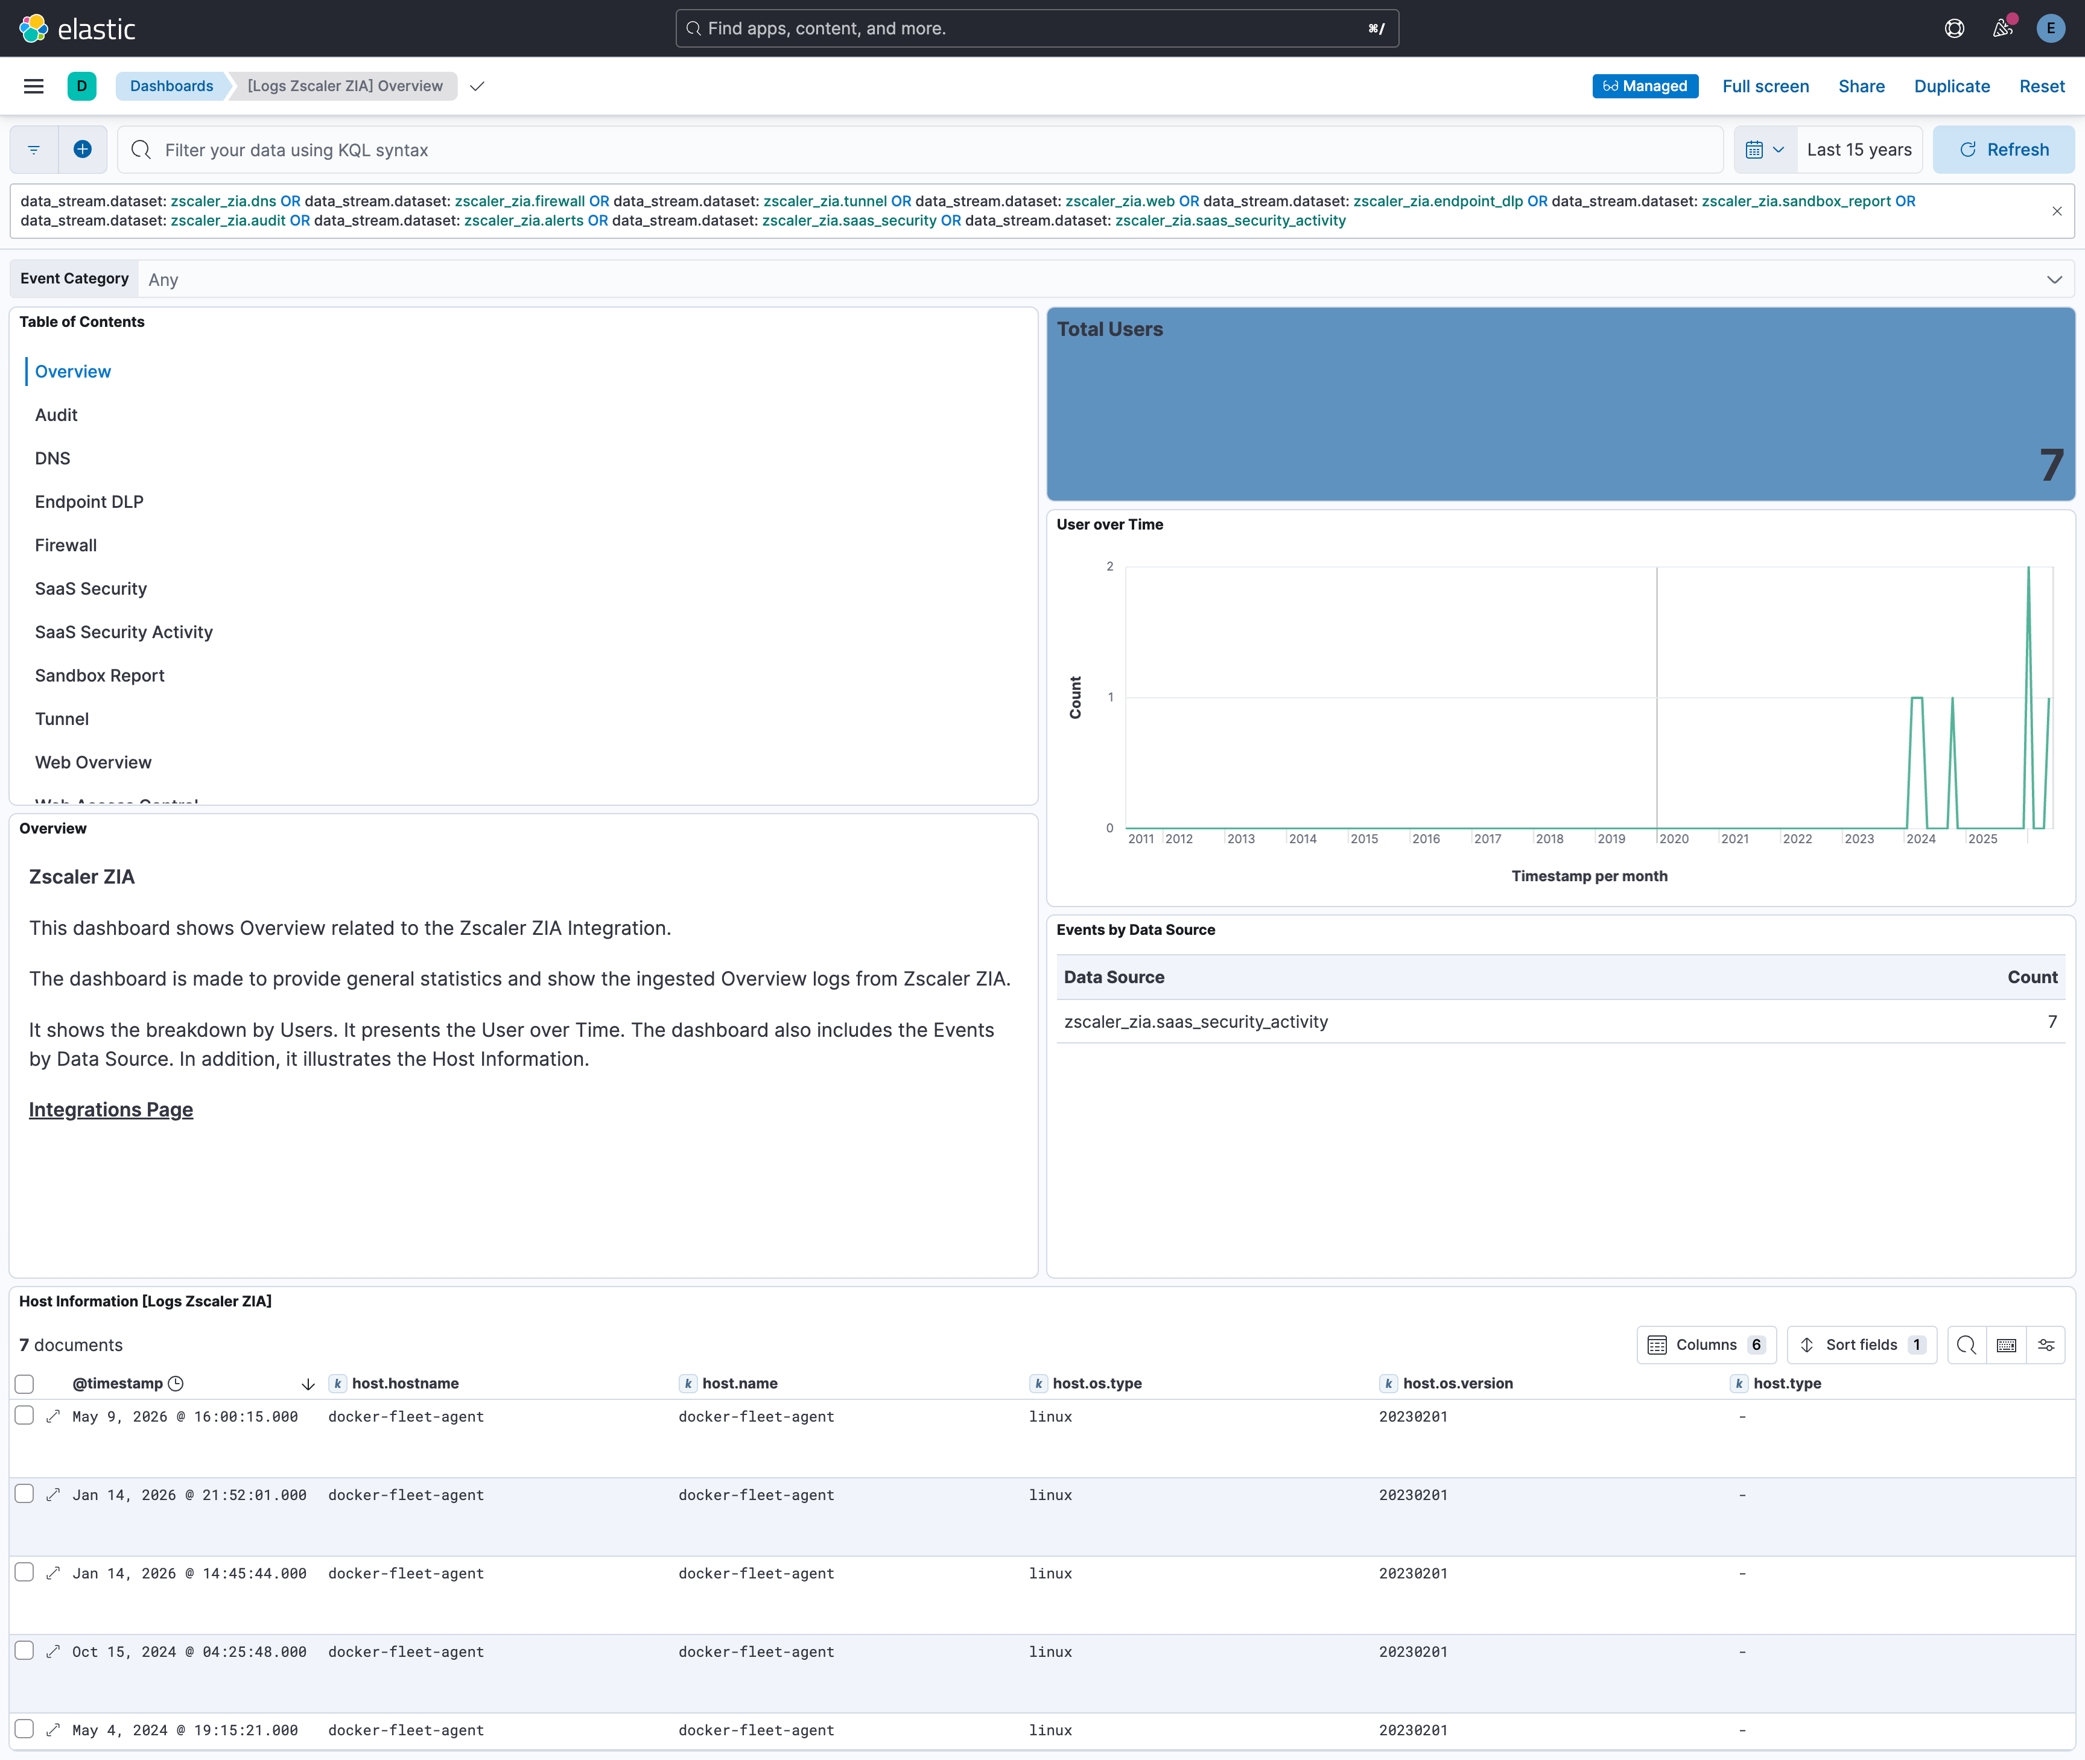Open the newsfeed notifications icon
Image resolution: width=2085 pixels, height=1760 pixels.
(2002, 28)
